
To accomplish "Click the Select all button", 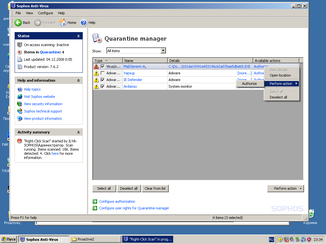I will 104,188.
